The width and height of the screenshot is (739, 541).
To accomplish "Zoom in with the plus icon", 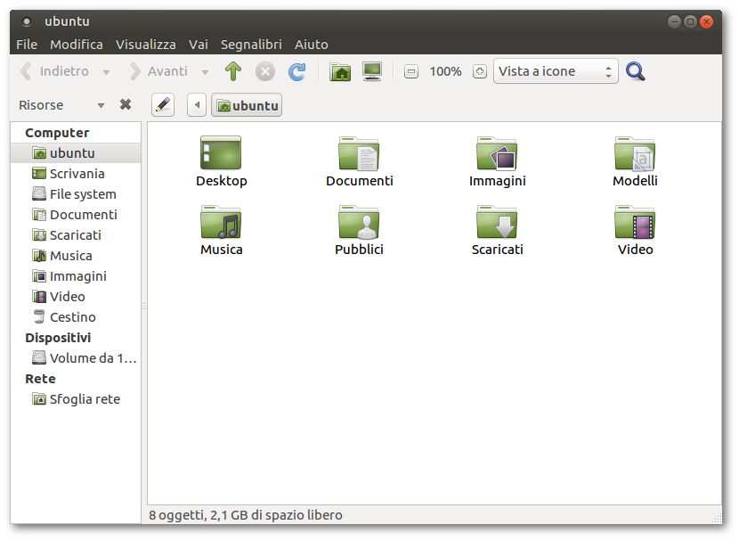I will click(480, 71).
